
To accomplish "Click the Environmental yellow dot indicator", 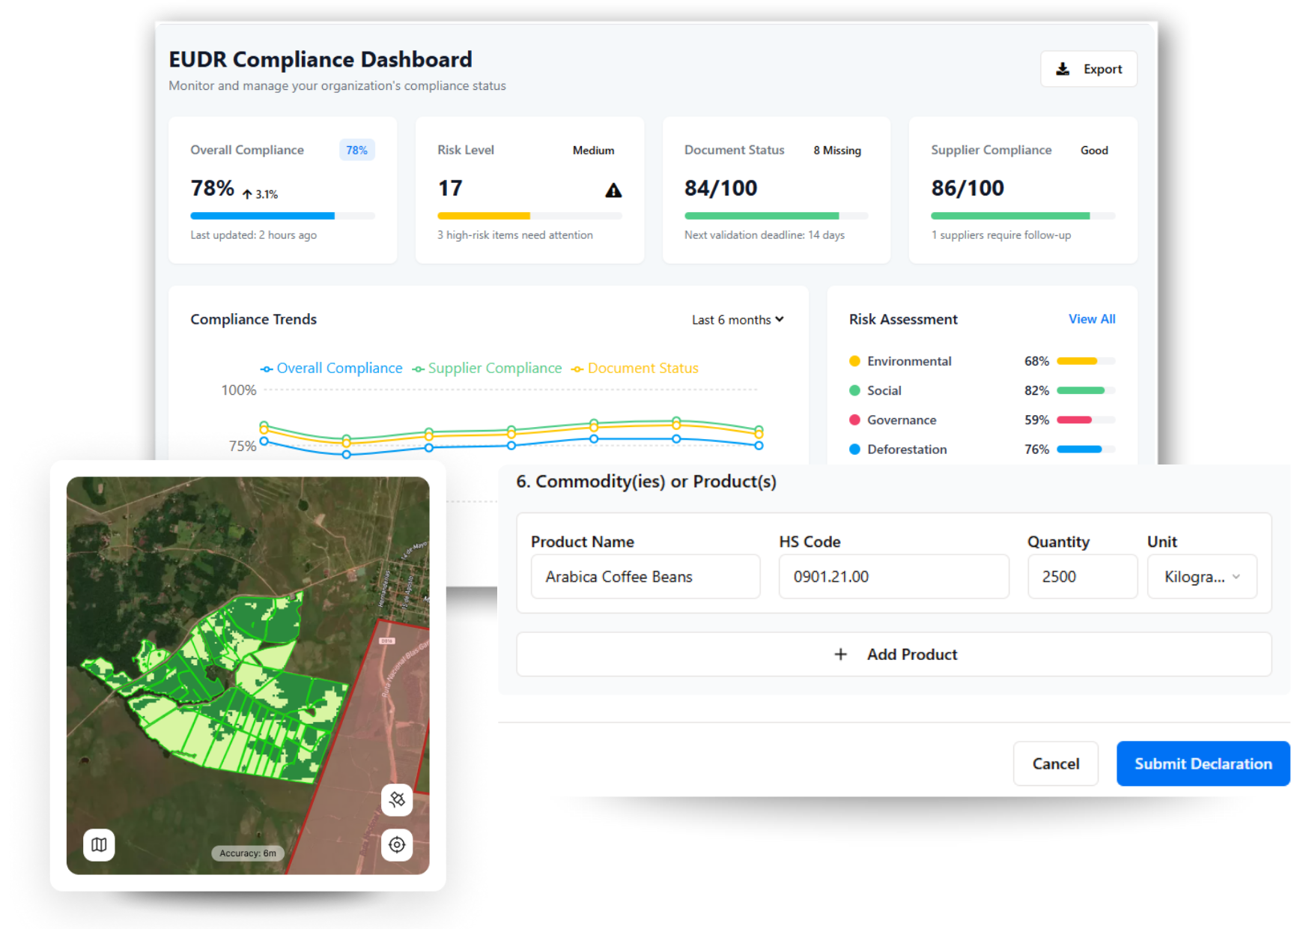I will tap(854, 361).
